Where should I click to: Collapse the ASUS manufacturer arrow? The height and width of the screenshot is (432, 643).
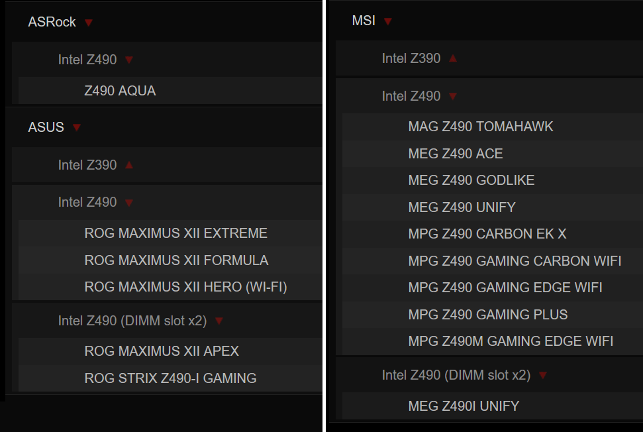pyautogui.click(x=77, y=128)
